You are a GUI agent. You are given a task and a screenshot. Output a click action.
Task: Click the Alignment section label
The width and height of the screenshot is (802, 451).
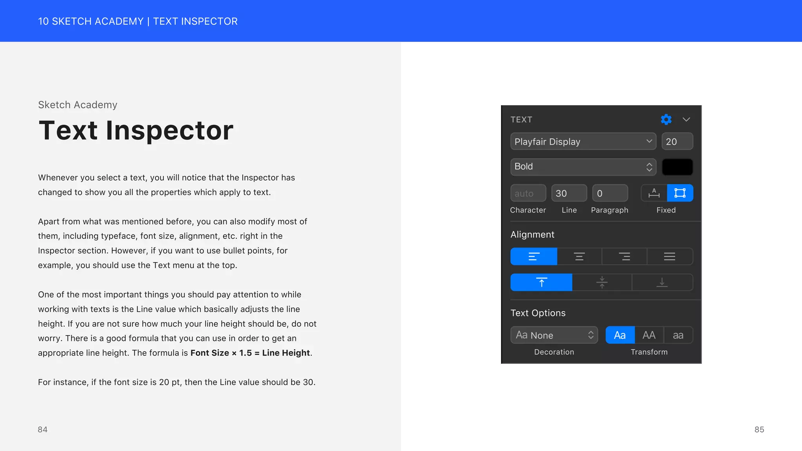coord(532,235)
